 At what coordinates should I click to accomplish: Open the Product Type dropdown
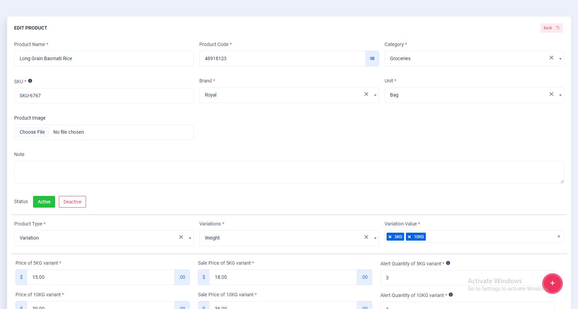[190, 238]
